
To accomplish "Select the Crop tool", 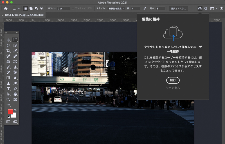I will point(8,51).
